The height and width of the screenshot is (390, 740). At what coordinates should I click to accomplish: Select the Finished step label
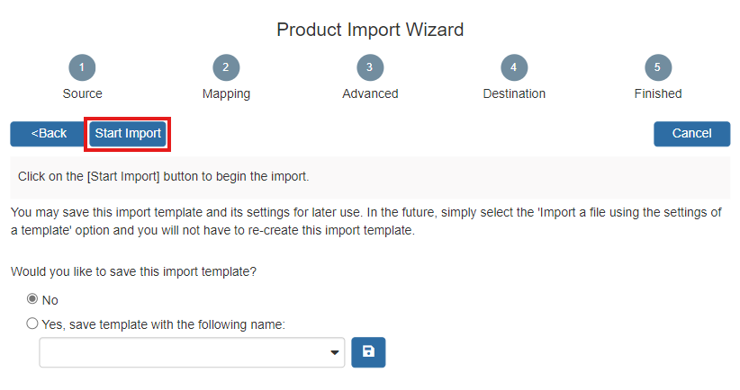(658, 93)
